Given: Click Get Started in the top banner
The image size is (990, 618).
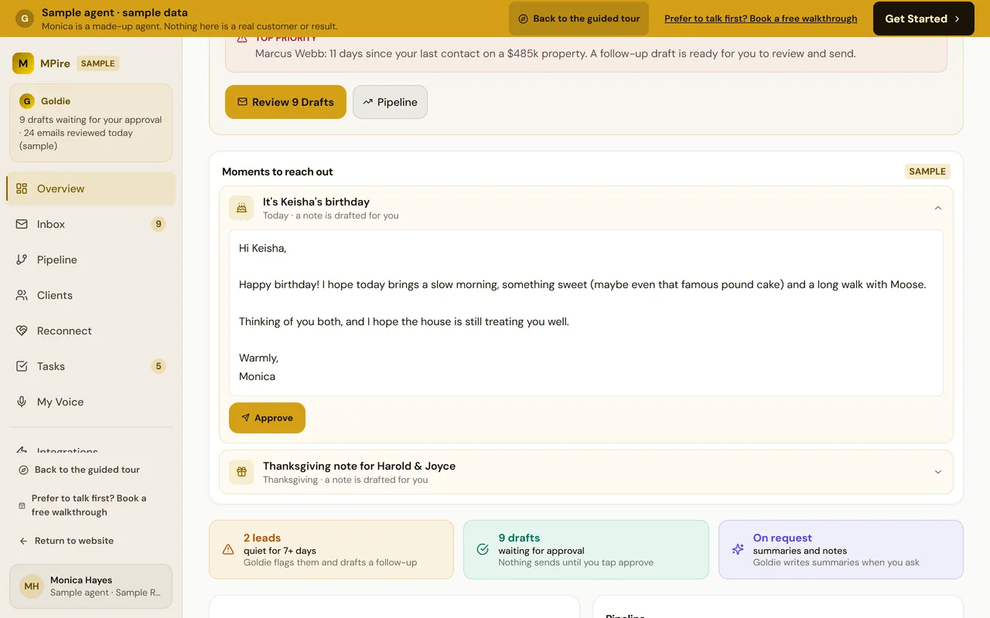Looking at the screenshot, I should coord(923,19).
